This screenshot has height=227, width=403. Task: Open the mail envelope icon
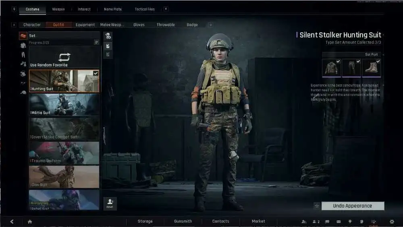[x=339, y=221]
